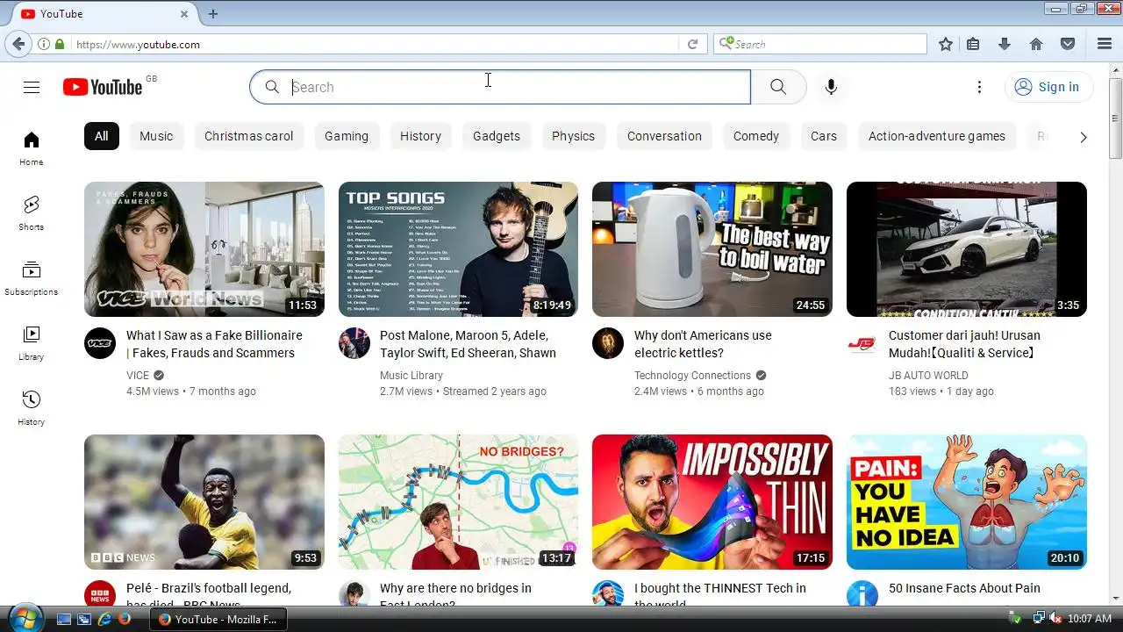1123x632 pixels.
Task: Open a new browser tab with plus
Action: click(213, 14)
